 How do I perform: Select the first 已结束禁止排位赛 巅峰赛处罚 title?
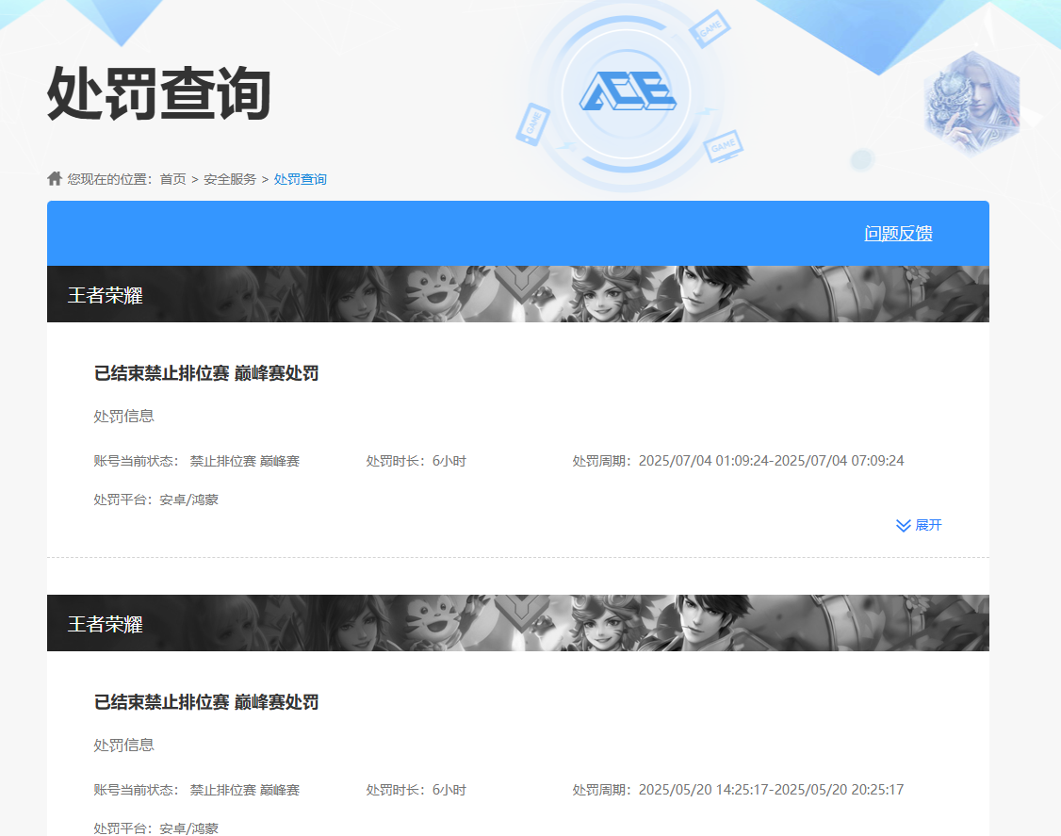coord(206,374)
